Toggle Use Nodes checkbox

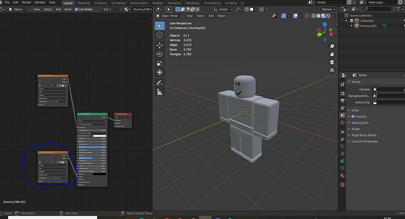coord(76,9)
